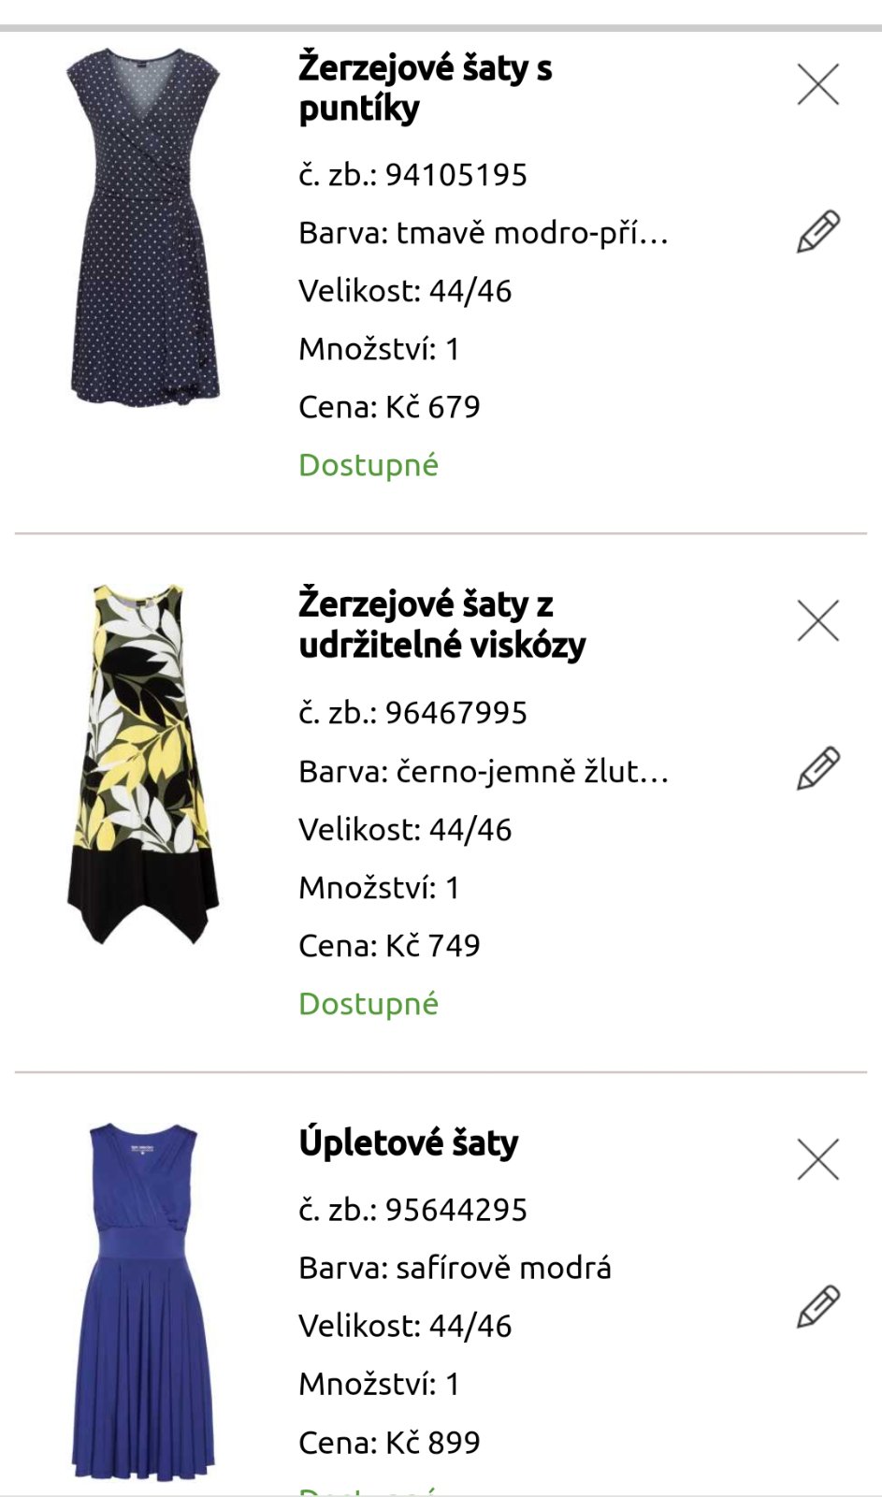Edit the sapphire blue Úpletové šaty item
882x1497 pixels.
817,1307
